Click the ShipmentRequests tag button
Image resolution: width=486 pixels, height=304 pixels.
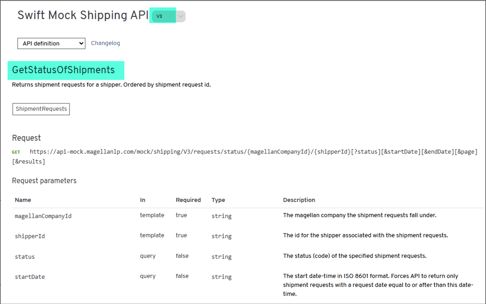click(x=41, y=109)
